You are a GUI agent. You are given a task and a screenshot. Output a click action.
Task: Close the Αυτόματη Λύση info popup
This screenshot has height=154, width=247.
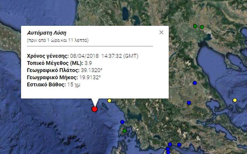[x=161, y=32]
